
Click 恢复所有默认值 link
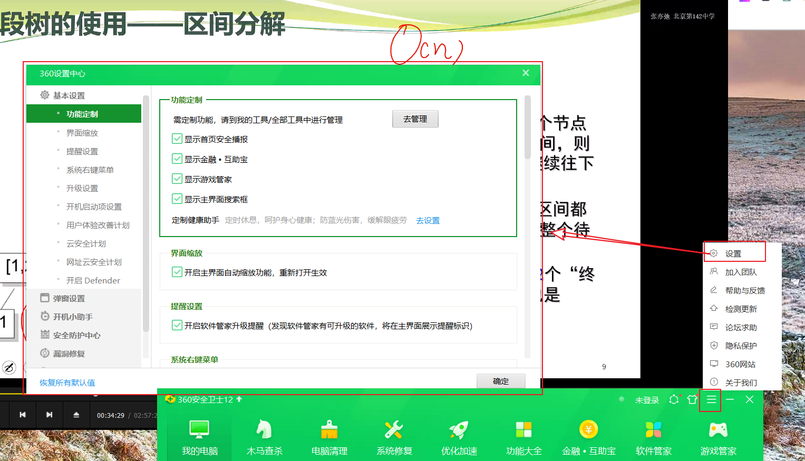pos(67,382)
